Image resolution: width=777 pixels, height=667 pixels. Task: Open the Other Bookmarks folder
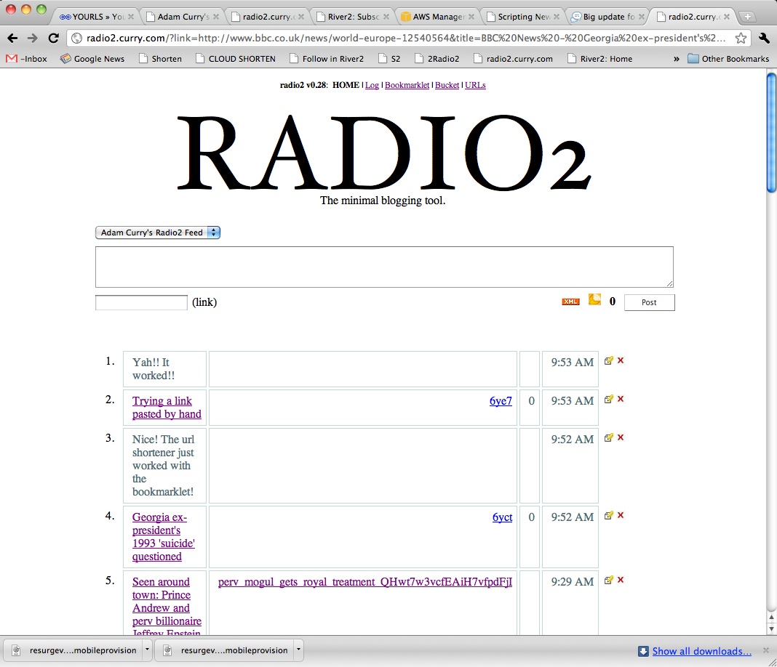728,59
